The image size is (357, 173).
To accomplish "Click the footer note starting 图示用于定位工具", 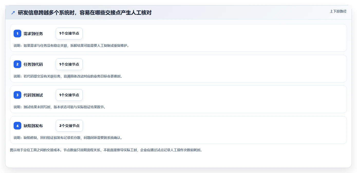I will click(x=106, y=150).
